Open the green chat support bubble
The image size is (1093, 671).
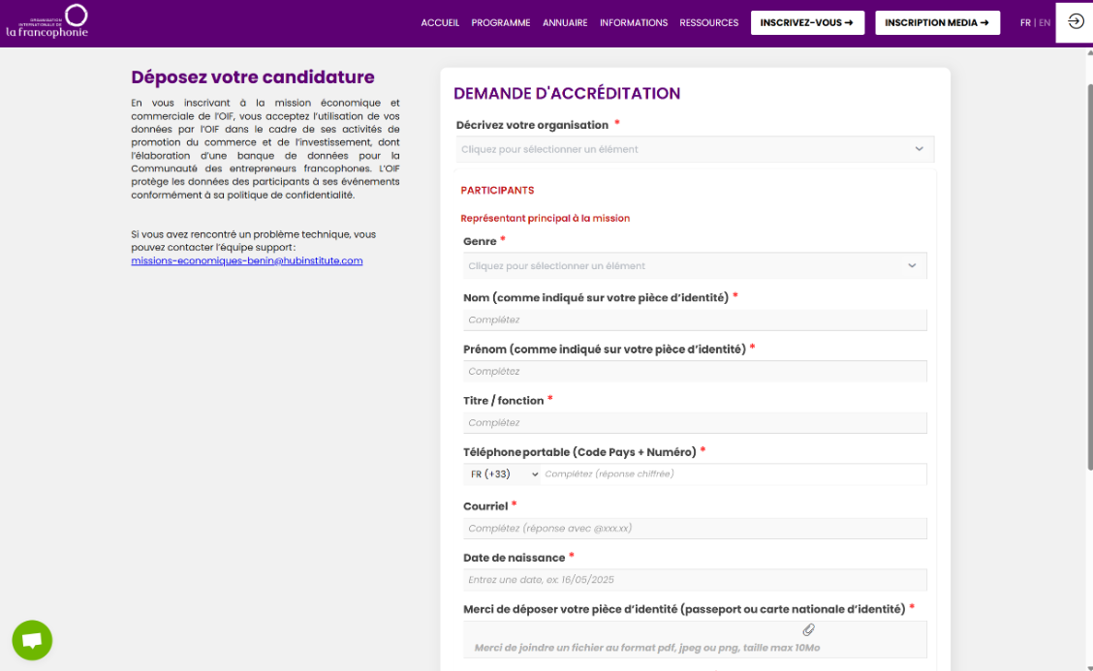(32, 640)
